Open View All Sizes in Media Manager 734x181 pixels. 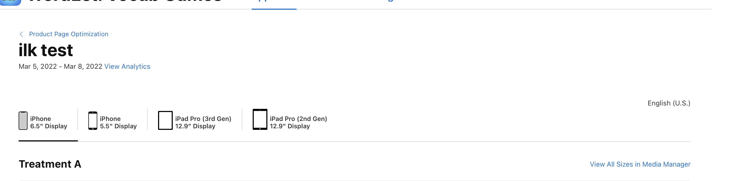640,164
